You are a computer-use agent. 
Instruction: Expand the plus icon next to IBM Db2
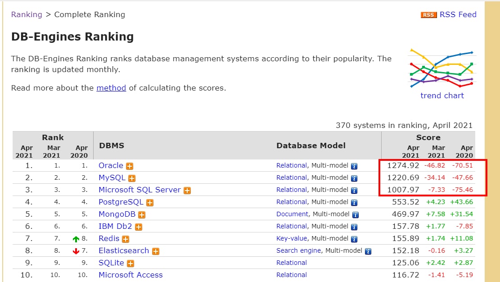pyautogui.click(x=139, y=227)
